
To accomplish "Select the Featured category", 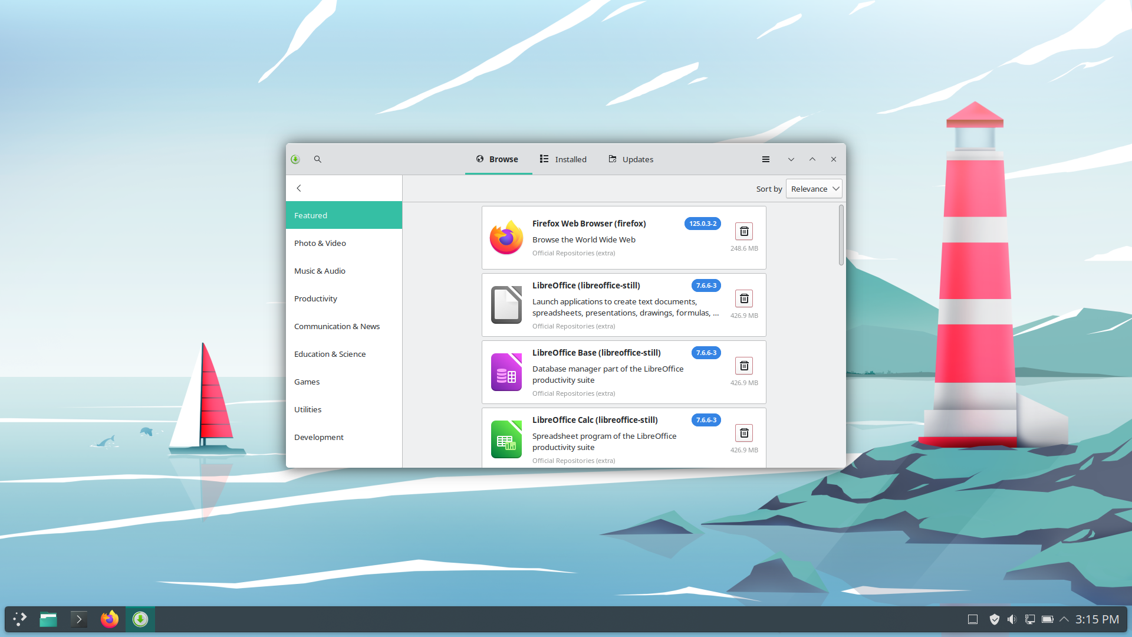I will [x=344, y=215].
